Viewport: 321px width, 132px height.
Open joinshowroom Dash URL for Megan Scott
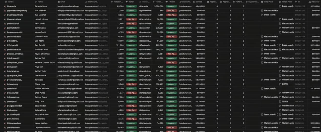(185, 32)
